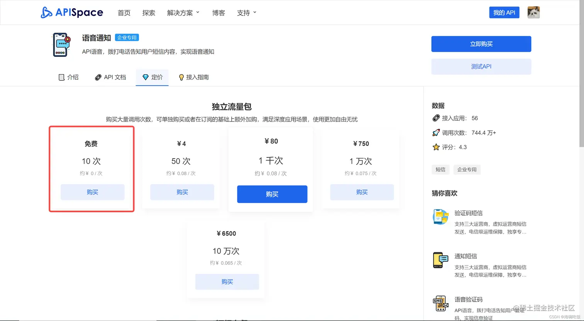The image size is (584, 321).
Task: Click the rocket icon beside 调用次数
Action: coord(435,133)
